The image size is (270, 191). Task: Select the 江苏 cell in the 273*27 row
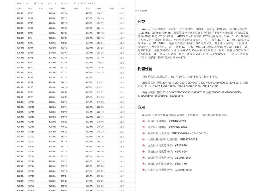[x=122, y=181]
